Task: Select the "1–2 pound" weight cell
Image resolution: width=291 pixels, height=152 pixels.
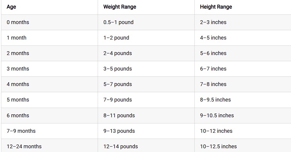Action: (x=116, y=38)
